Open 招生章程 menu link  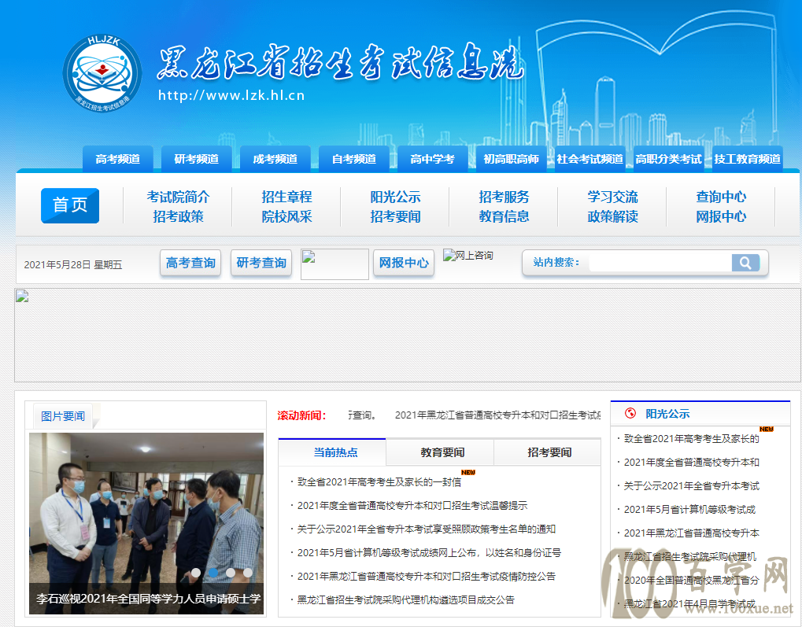point(287,197)
